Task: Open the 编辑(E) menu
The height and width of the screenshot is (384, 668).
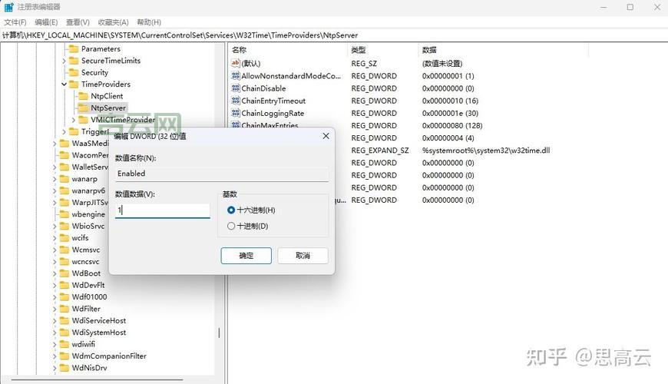Action: click(46, 22)
